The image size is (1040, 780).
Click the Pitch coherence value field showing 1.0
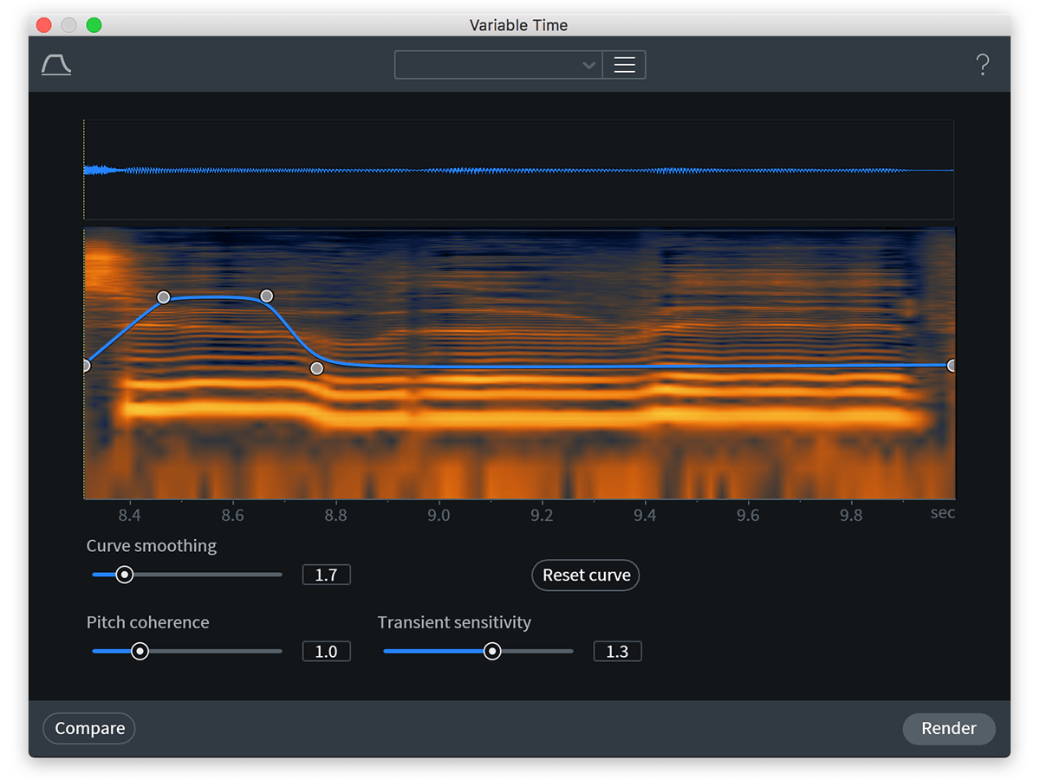point(326,650)
